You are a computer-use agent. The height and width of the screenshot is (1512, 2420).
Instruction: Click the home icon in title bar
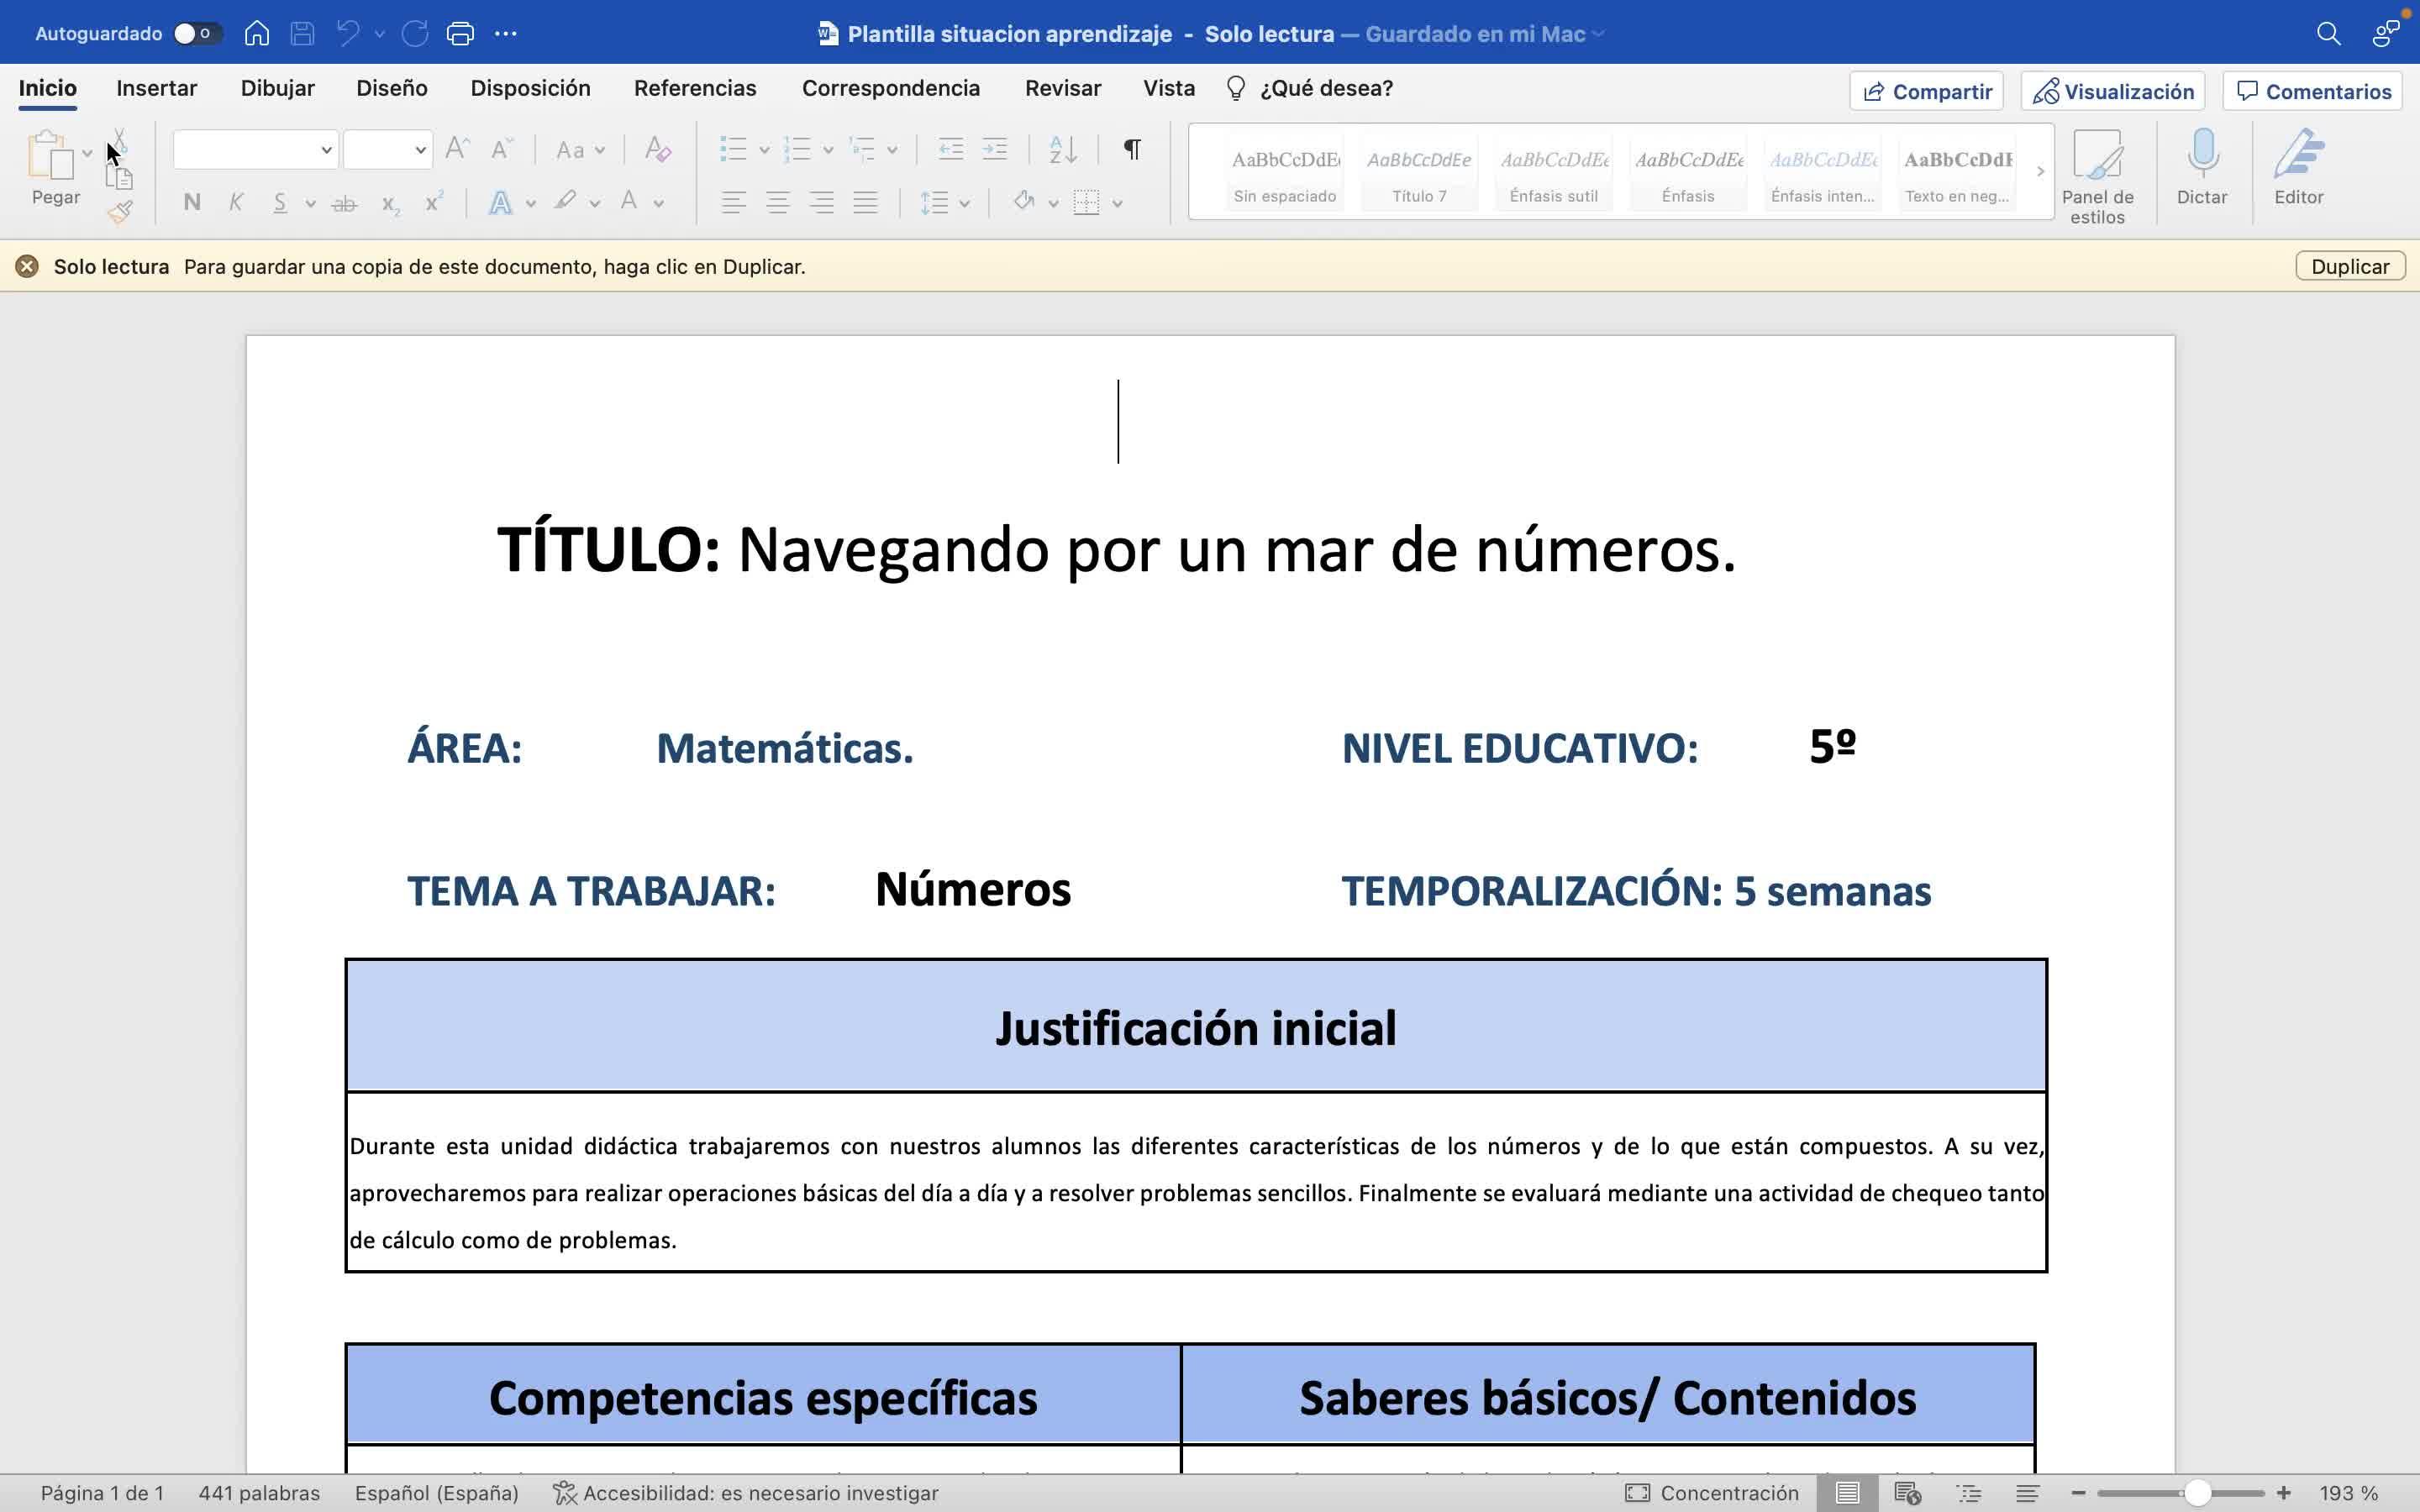pyautogui.click(x=257, y=33)
